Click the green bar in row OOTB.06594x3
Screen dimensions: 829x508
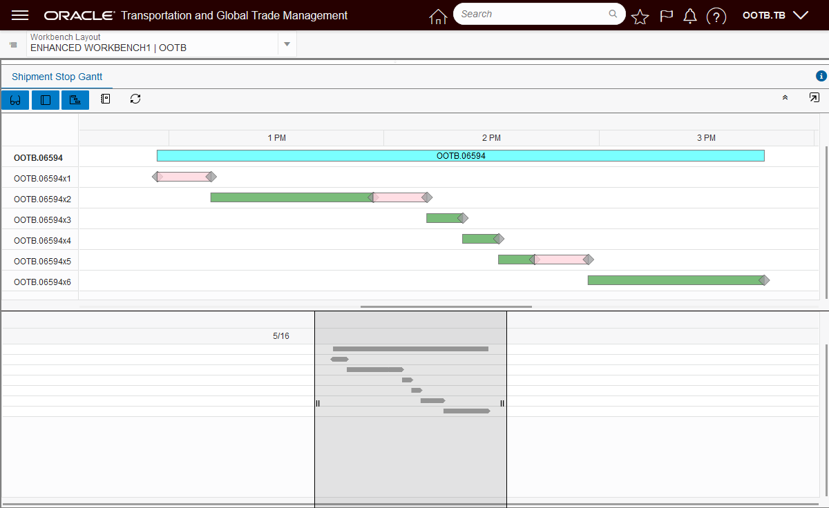(444, 218)
